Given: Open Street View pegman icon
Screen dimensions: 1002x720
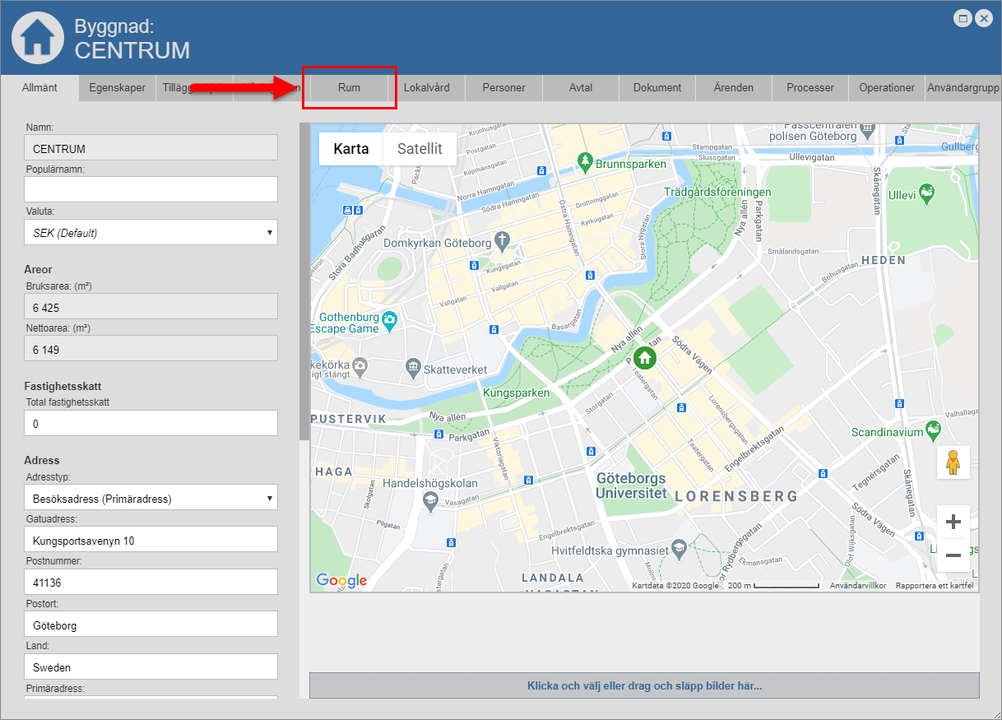Looking at the screenshot, I should pos(953,462).
